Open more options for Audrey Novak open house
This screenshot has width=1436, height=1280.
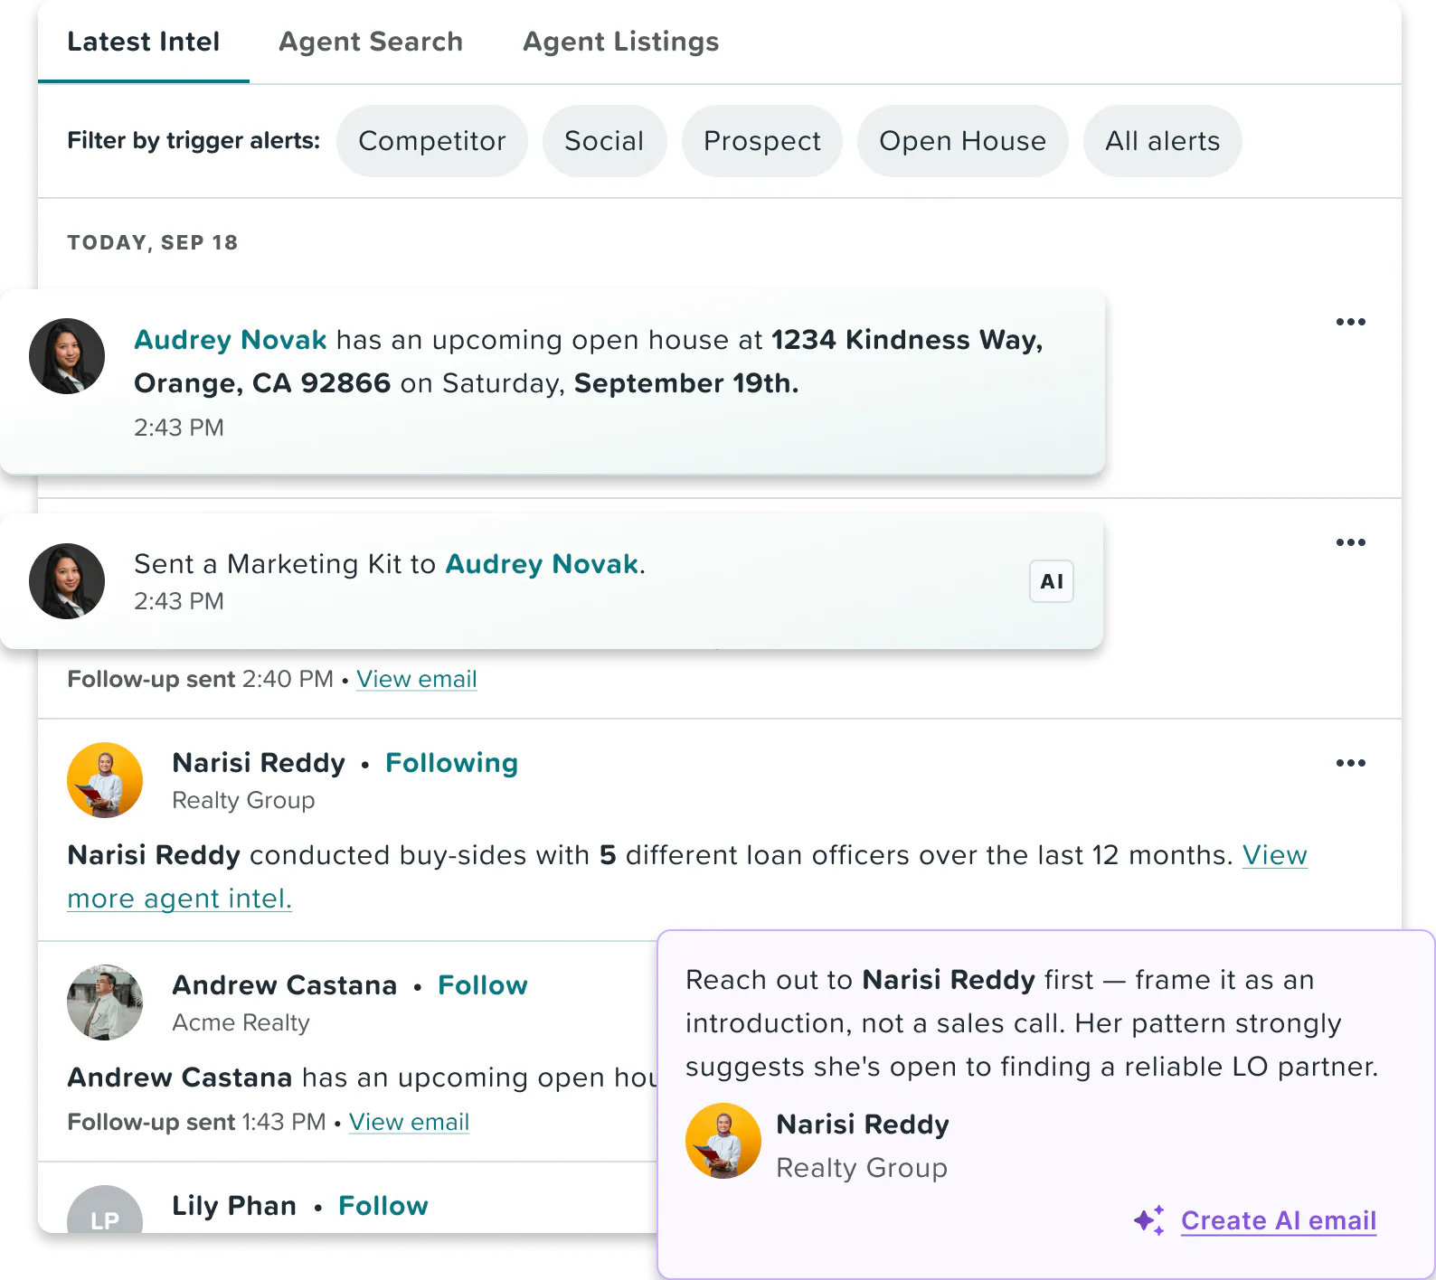coord(1351,322)
